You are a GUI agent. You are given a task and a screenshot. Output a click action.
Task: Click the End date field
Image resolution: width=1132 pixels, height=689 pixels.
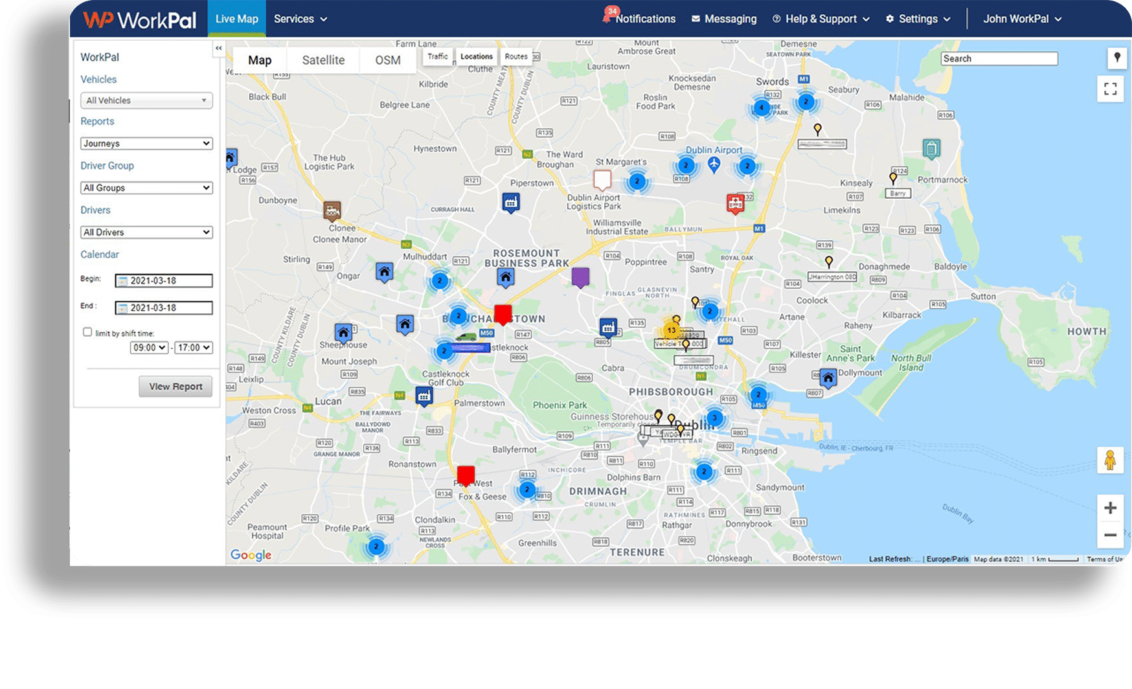tap(164, 308)
